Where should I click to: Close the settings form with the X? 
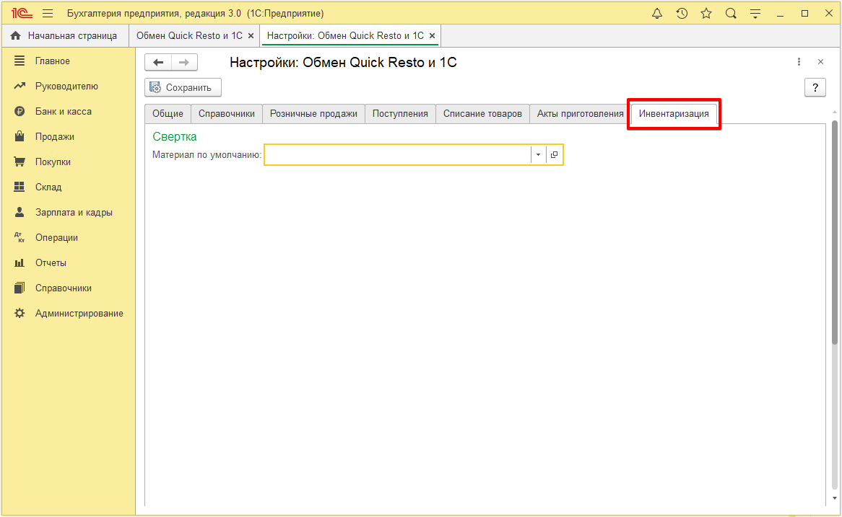coord(820,62)
